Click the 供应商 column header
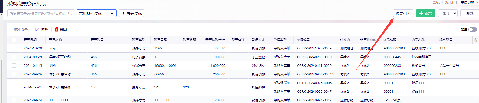 click(x=345, y=40)
